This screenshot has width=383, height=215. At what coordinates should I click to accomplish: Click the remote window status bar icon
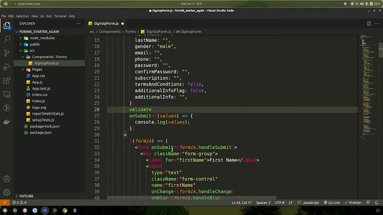coord(5,202)
